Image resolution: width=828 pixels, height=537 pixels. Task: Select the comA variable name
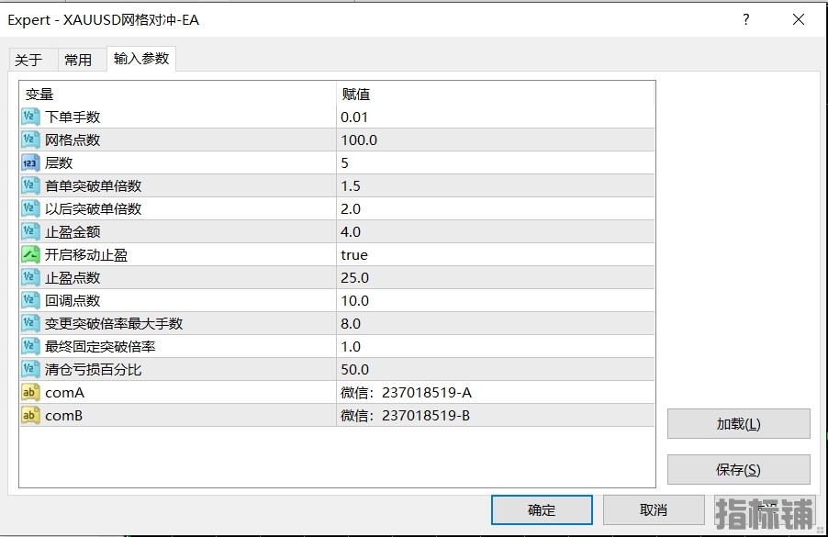point(64,393)
